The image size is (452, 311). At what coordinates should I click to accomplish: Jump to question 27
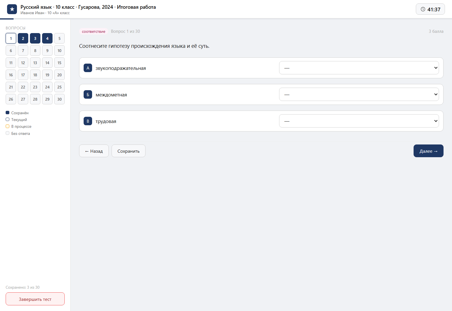click(x=23, y=99)
